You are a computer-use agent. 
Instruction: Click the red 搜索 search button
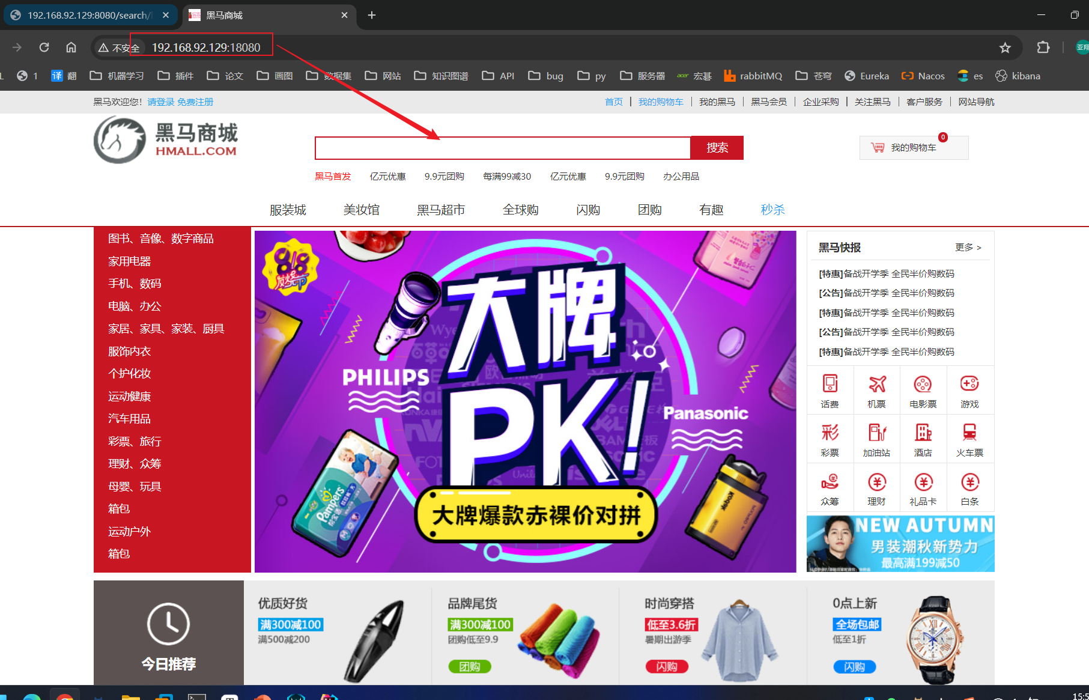tap(717, 148)
